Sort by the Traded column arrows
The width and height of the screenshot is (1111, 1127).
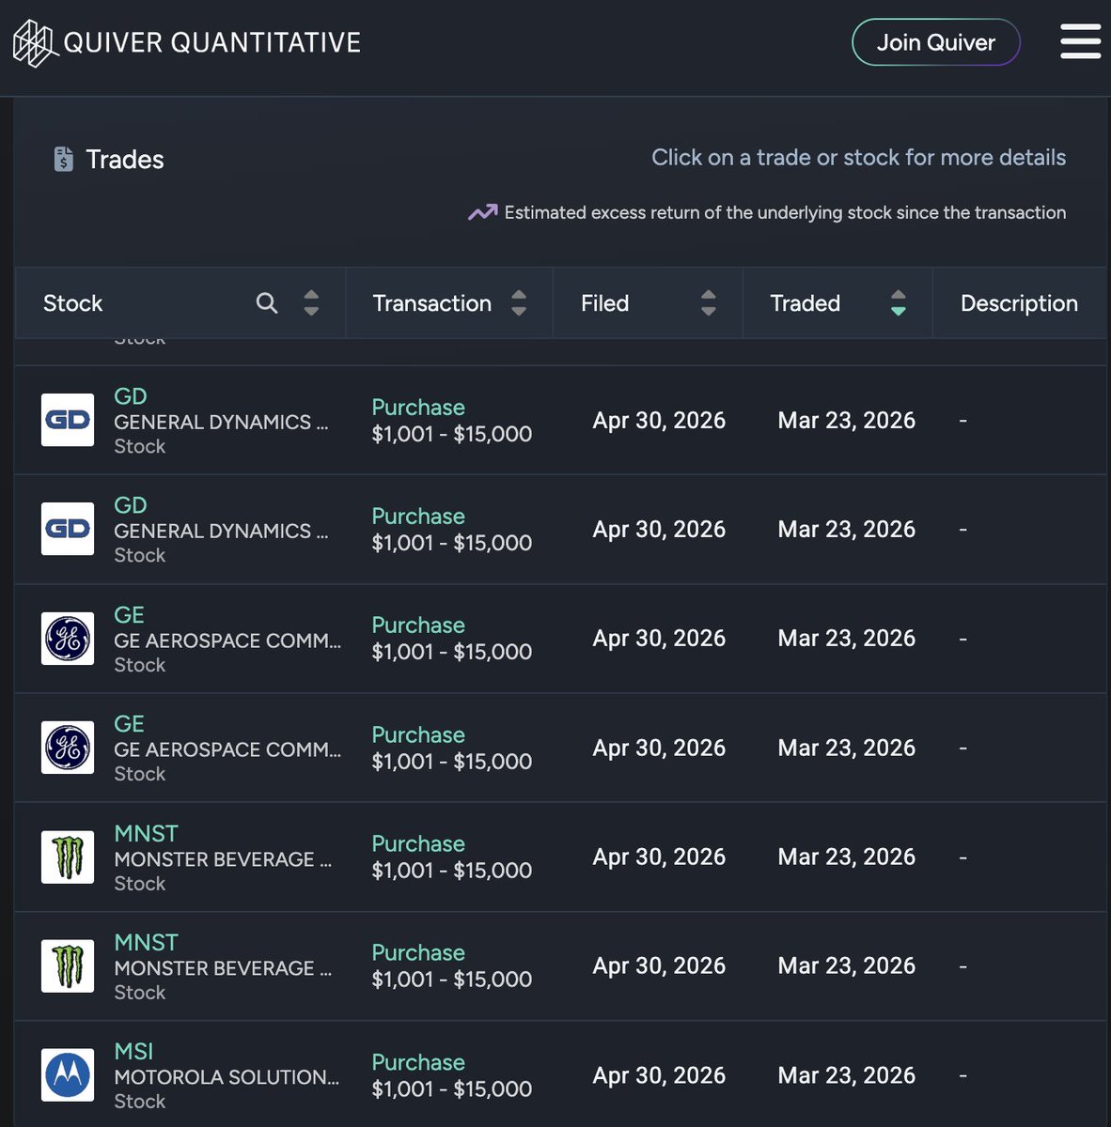[x=899, y=302]
